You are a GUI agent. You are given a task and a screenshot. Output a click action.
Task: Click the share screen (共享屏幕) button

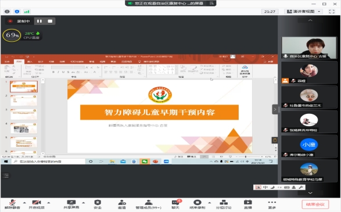(71, 204)
